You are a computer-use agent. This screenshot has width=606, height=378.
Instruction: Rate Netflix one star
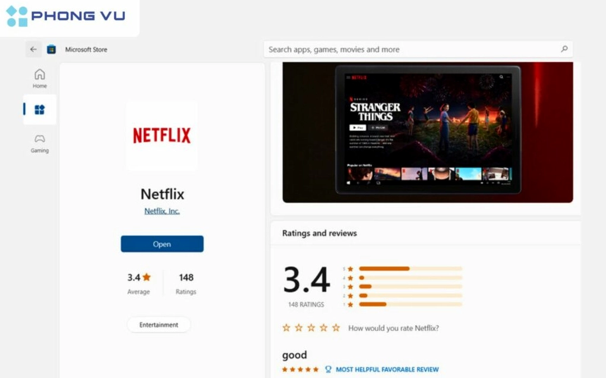pyautogui.click(x=286, y=327)
